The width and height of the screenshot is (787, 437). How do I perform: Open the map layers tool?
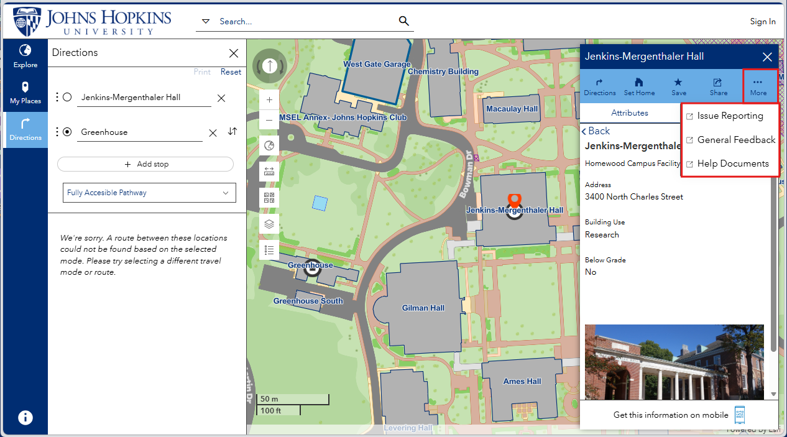point(269,224)
